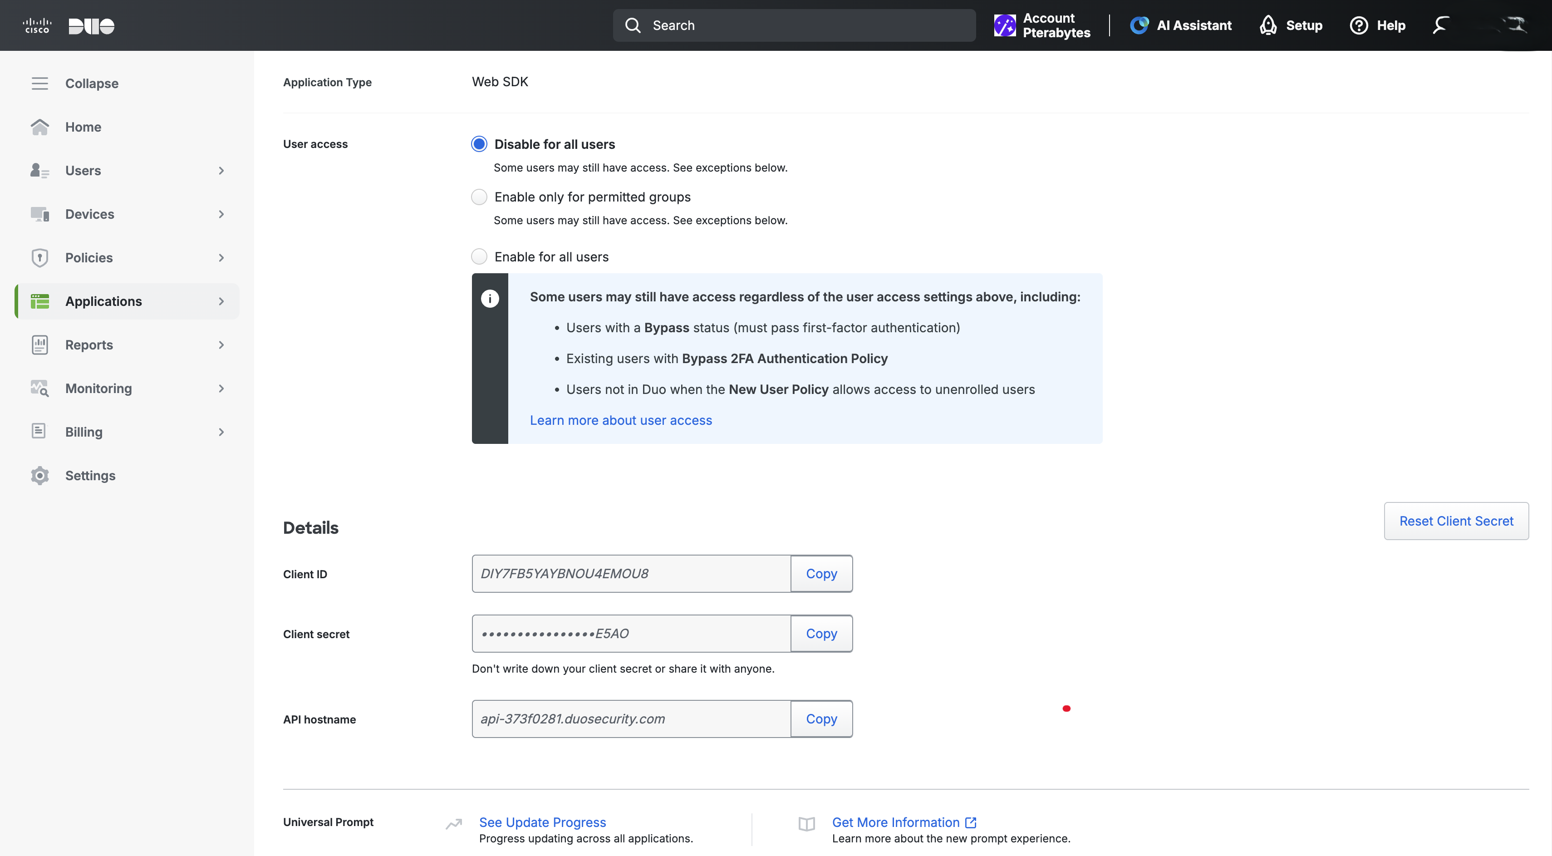Open Learn more about user access link

(620, 420)
